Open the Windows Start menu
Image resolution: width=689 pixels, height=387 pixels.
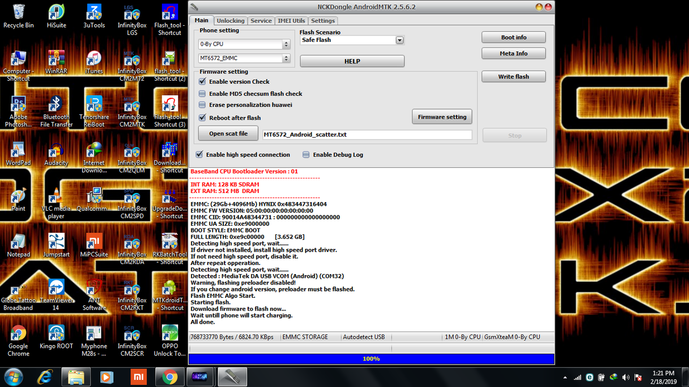coord(12,377)
